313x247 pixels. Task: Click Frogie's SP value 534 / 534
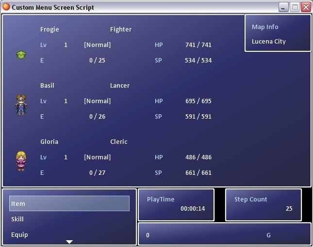point(198,61)
